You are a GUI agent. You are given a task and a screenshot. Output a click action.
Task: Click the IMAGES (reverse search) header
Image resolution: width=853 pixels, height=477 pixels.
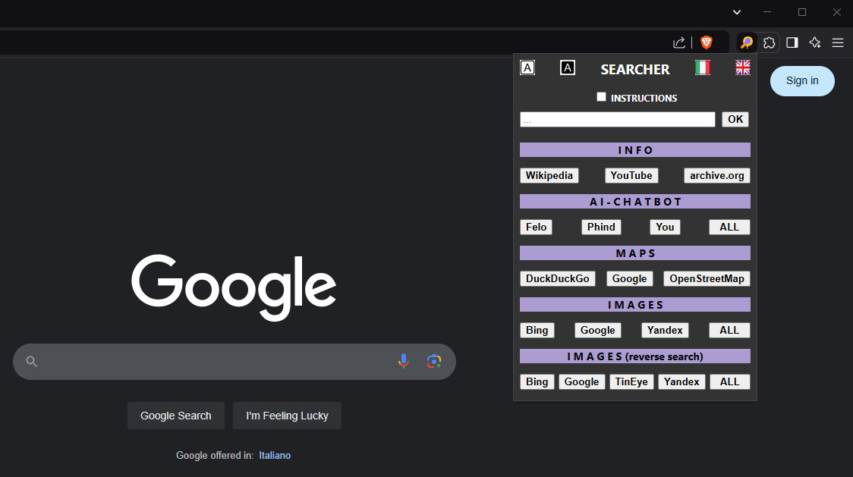pos(635,356)
